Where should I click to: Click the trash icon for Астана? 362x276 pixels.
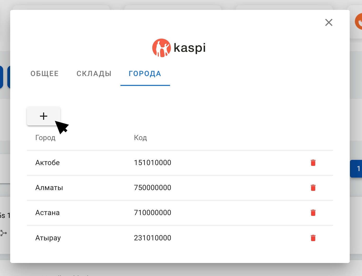point(313,213)
